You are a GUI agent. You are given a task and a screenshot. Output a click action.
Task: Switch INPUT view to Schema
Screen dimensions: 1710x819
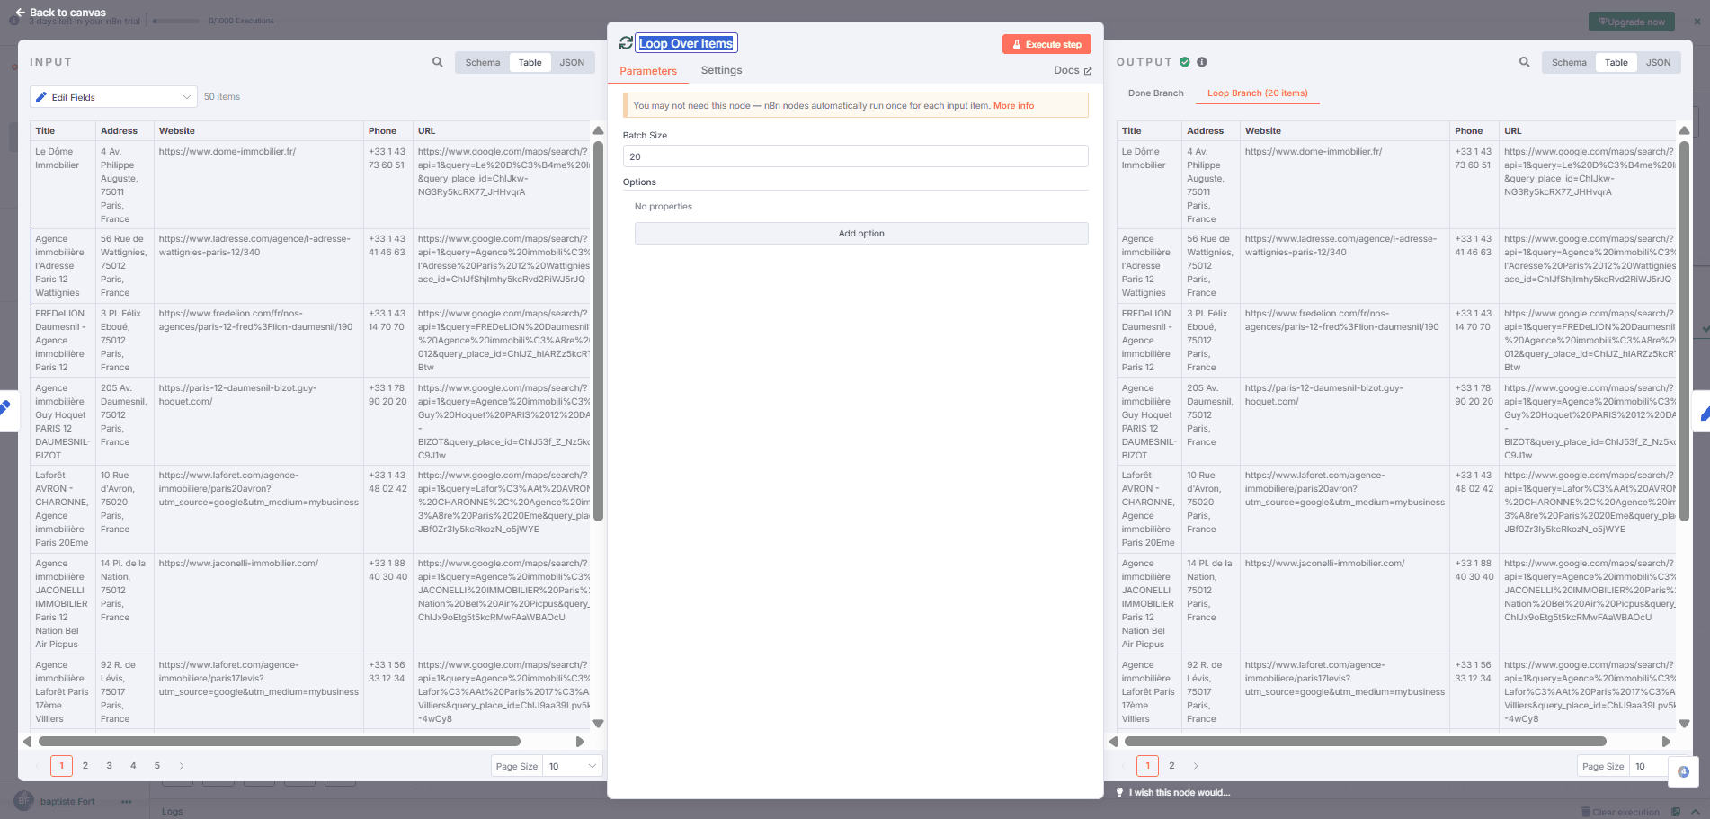[x=482, y=62]
